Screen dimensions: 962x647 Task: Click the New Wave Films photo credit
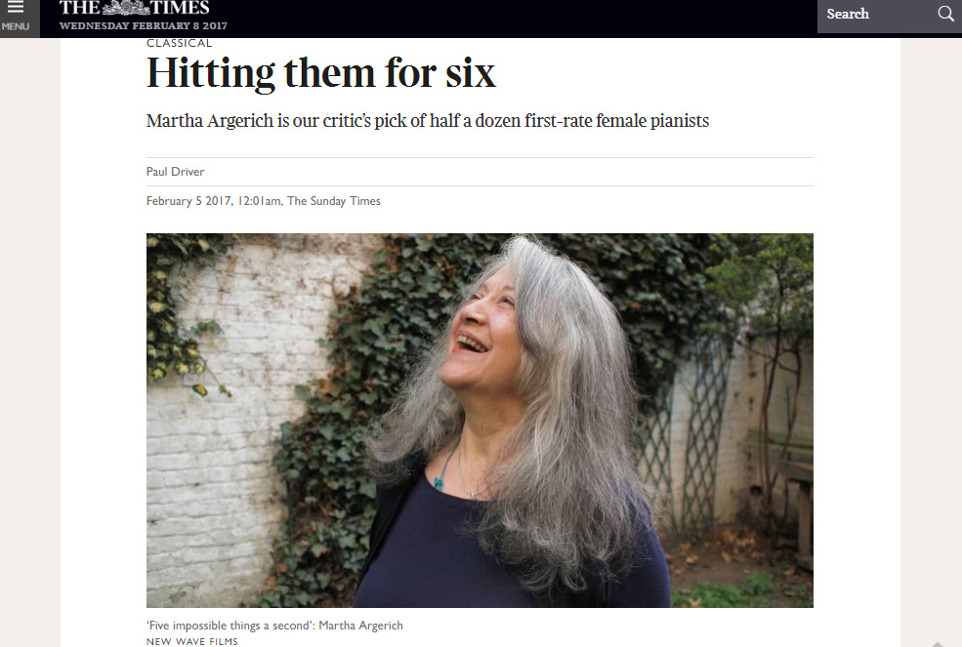pyautogui.click(x=192, y=641)
